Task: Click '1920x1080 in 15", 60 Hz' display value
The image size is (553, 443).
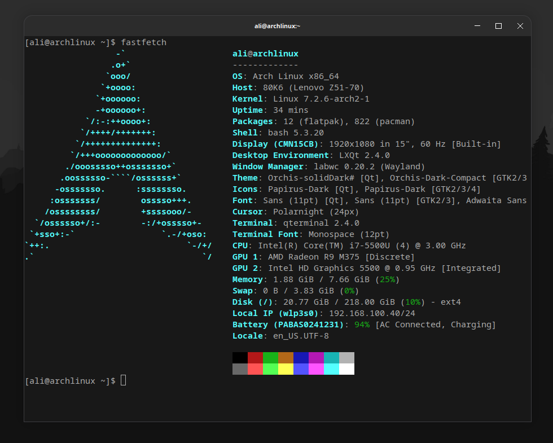Action: coord(387,144)
